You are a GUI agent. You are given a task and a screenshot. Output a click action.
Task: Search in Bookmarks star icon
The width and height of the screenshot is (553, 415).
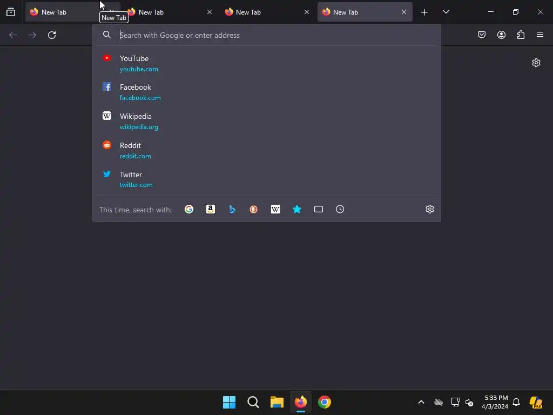(x=297, y=209)
